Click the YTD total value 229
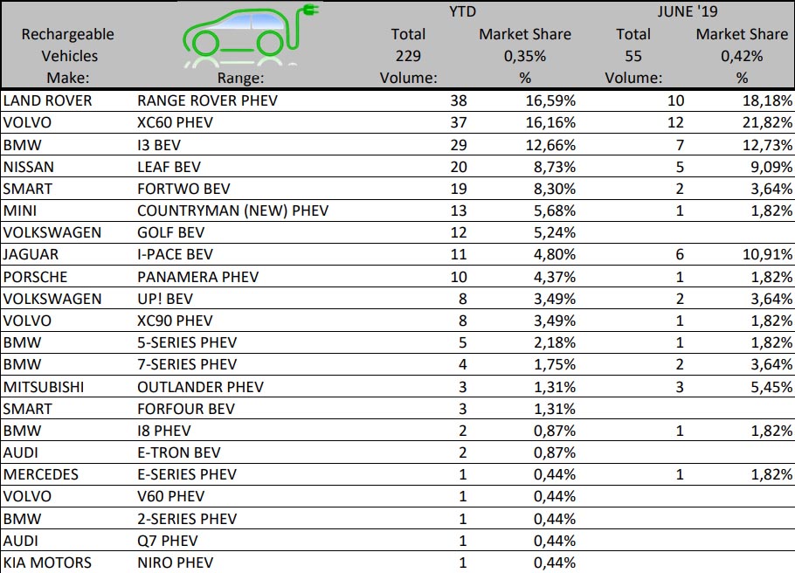Screen dimensions: 795x573 click(408, 56)
